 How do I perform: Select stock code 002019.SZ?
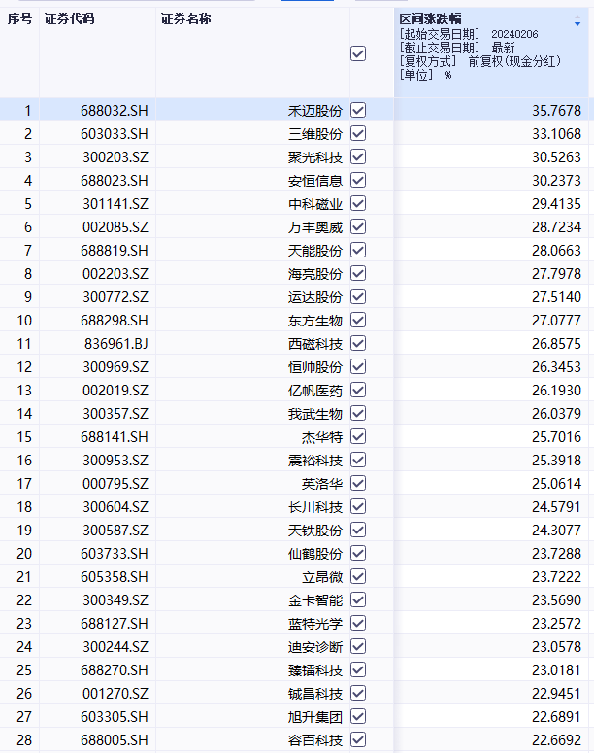[115, 391]
